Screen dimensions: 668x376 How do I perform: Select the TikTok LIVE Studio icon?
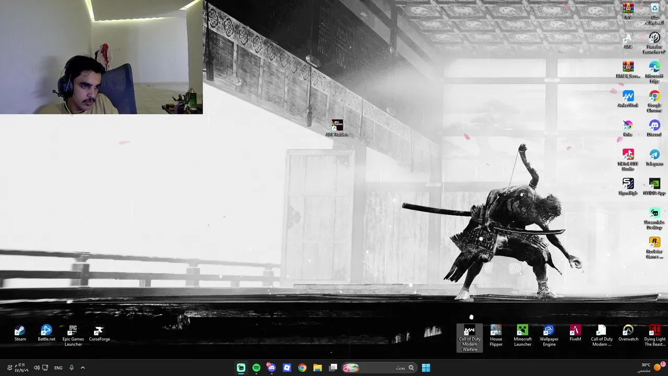pyautogui.click(x=628, y=160)
